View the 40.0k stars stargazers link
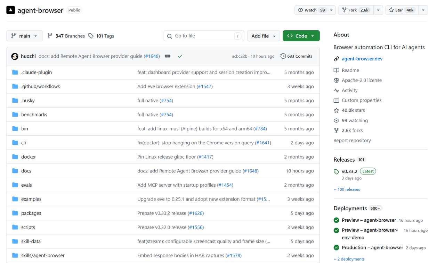445x263 pixels. [x=353, y=110]
